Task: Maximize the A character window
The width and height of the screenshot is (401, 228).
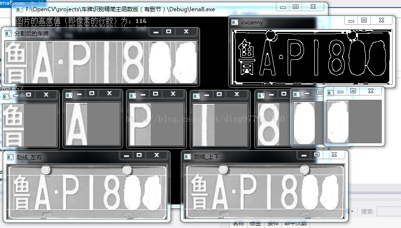Action: tap(92, 94)
